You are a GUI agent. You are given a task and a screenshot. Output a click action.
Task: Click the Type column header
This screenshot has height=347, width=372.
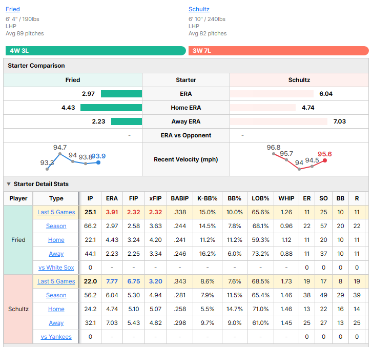tap(56, 198)
